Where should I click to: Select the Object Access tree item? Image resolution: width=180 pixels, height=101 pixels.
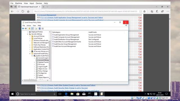point(43,69)
